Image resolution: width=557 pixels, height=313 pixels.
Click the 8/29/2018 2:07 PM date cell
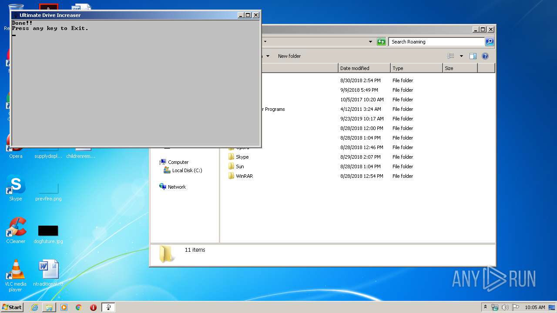(x=360, y=157)
